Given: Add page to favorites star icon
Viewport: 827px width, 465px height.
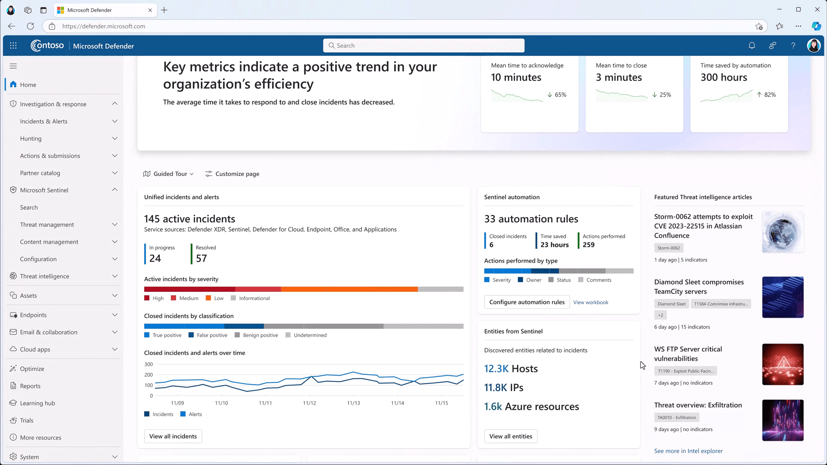Looking at the screenshot, I should coord(759,26).
